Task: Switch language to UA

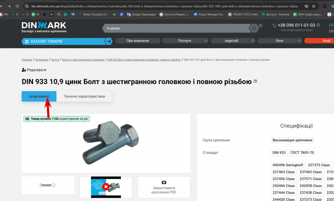Action: click(x=331, y=25)
